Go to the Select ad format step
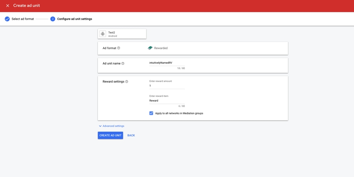The height and width of the screenshot is (177, 354). 22,19
